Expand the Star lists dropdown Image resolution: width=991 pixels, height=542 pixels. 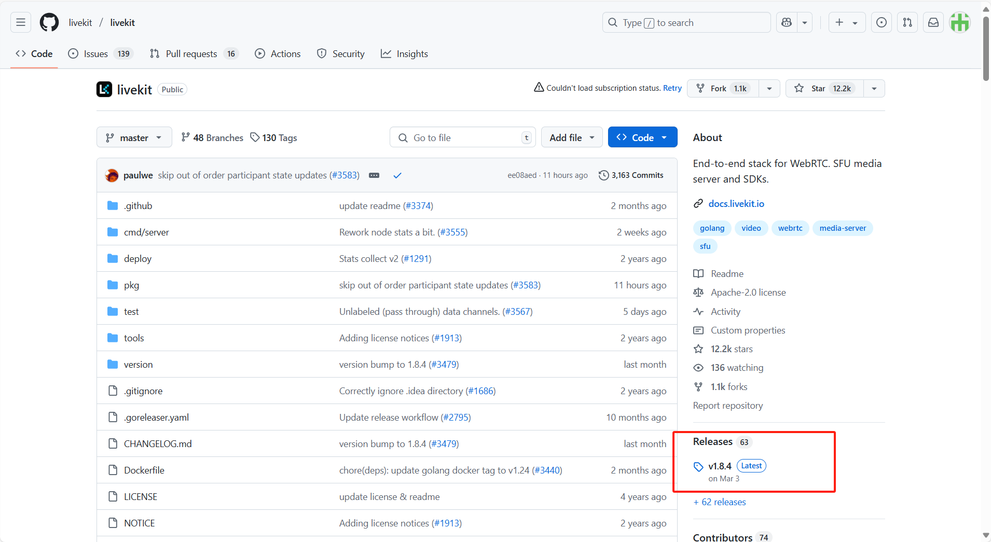pyautogui.click(x=874, y=88)
